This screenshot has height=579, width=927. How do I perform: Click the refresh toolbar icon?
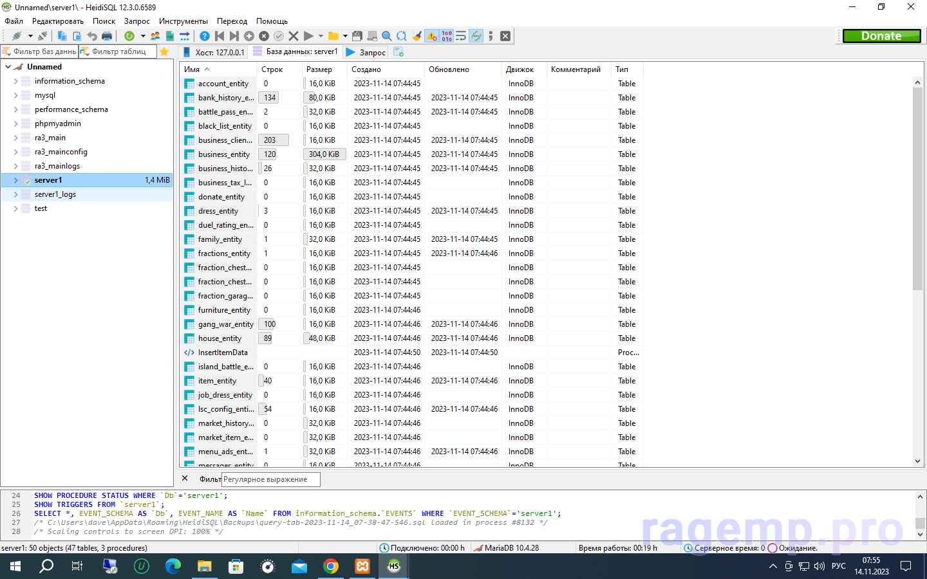[129, 36]
